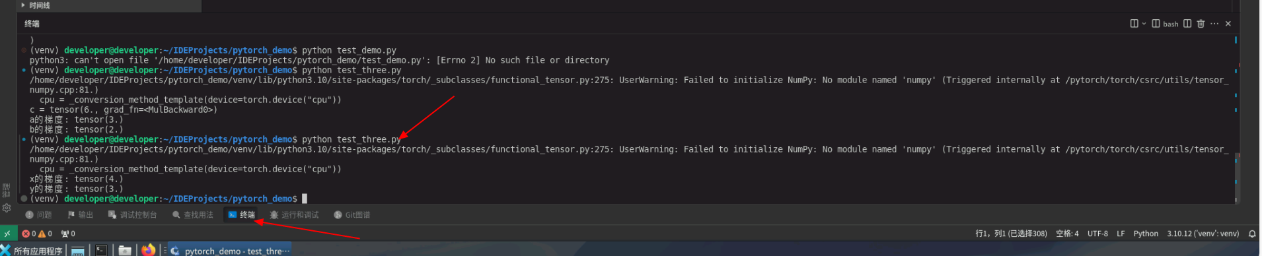Kill terminal using the trash icon
The image size is (1262, 256).
pos(1201,24)
